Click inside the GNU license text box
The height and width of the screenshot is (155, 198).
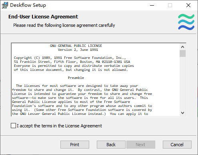[x=96, y=80]
